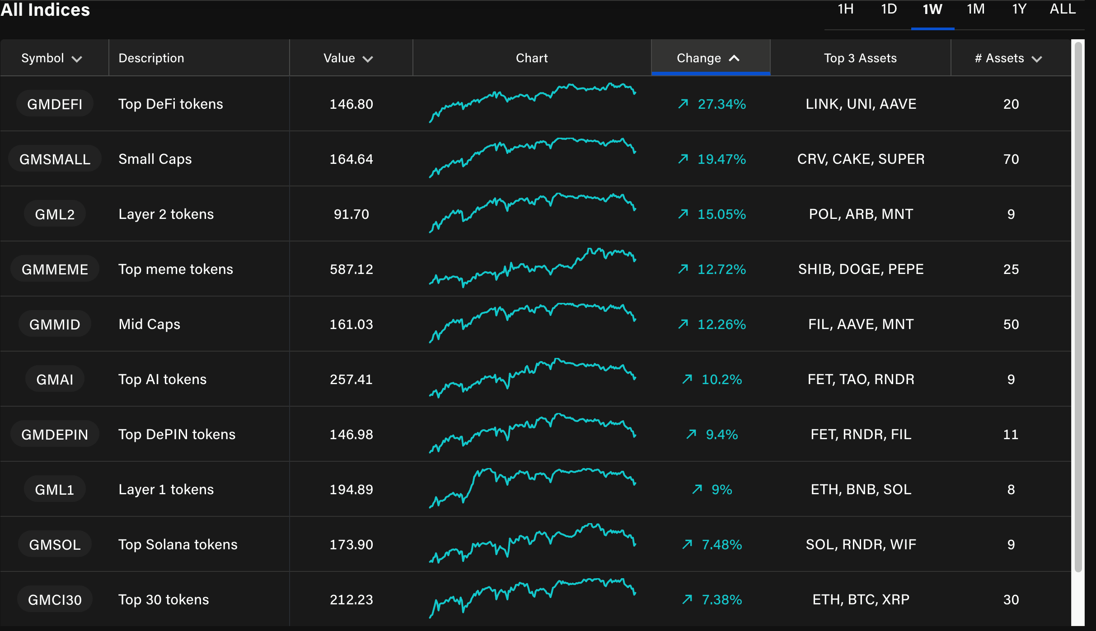This screenshot has height=631, width=1096.
Task: Click the GMCI30 symbol pill
Action: click(x=55, y=599)
